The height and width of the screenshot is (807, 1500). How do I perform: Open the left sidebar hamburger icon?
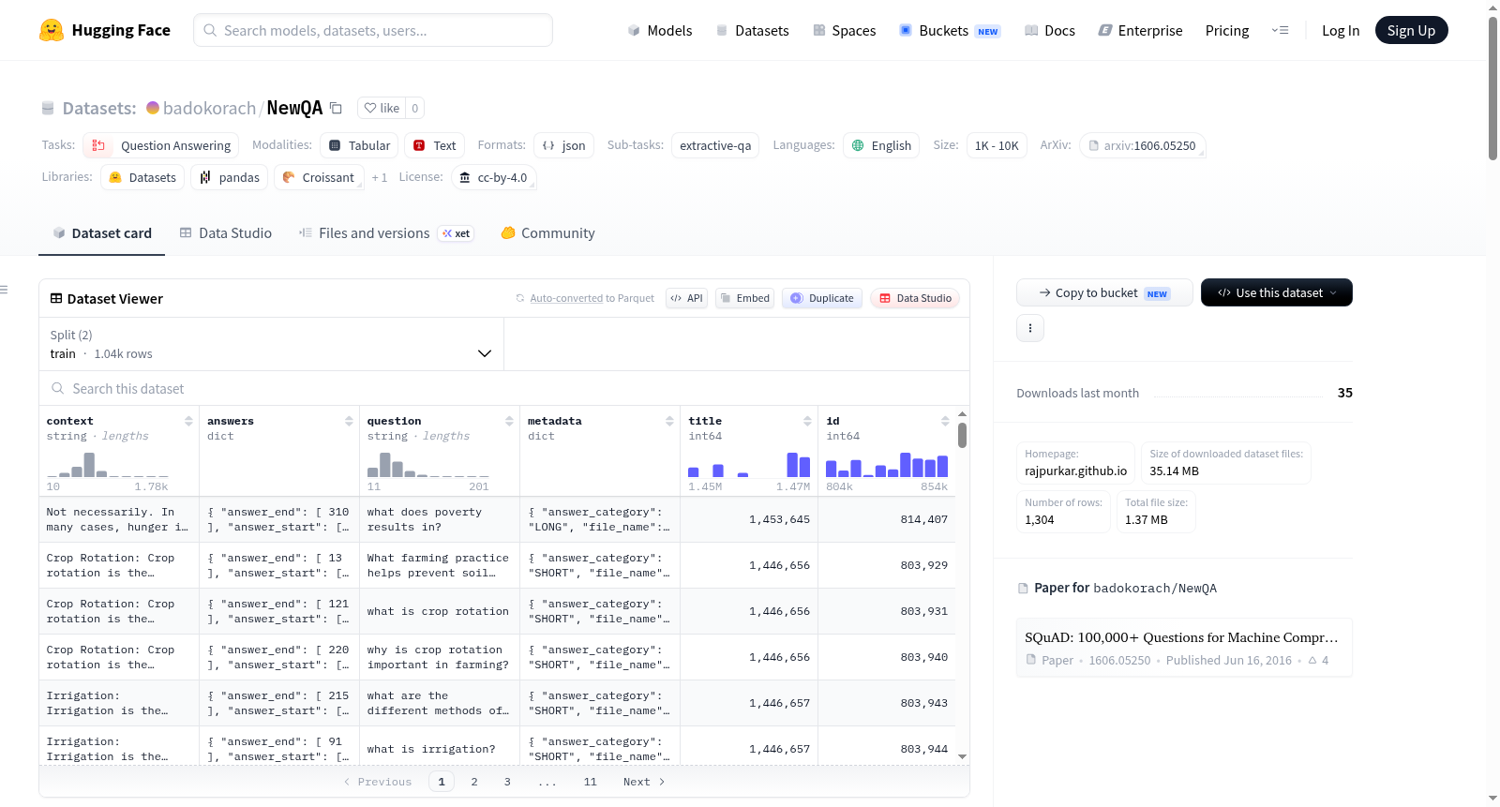click(4, 290)
